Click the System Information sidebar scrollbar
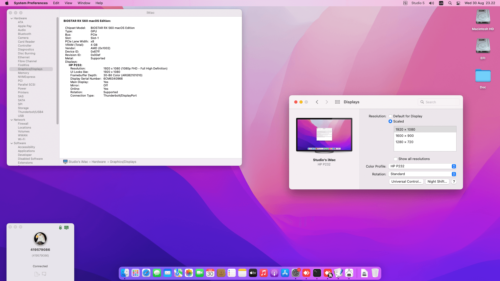The height and width of the screenshot is (281, 500). click(x=58, y=71)
